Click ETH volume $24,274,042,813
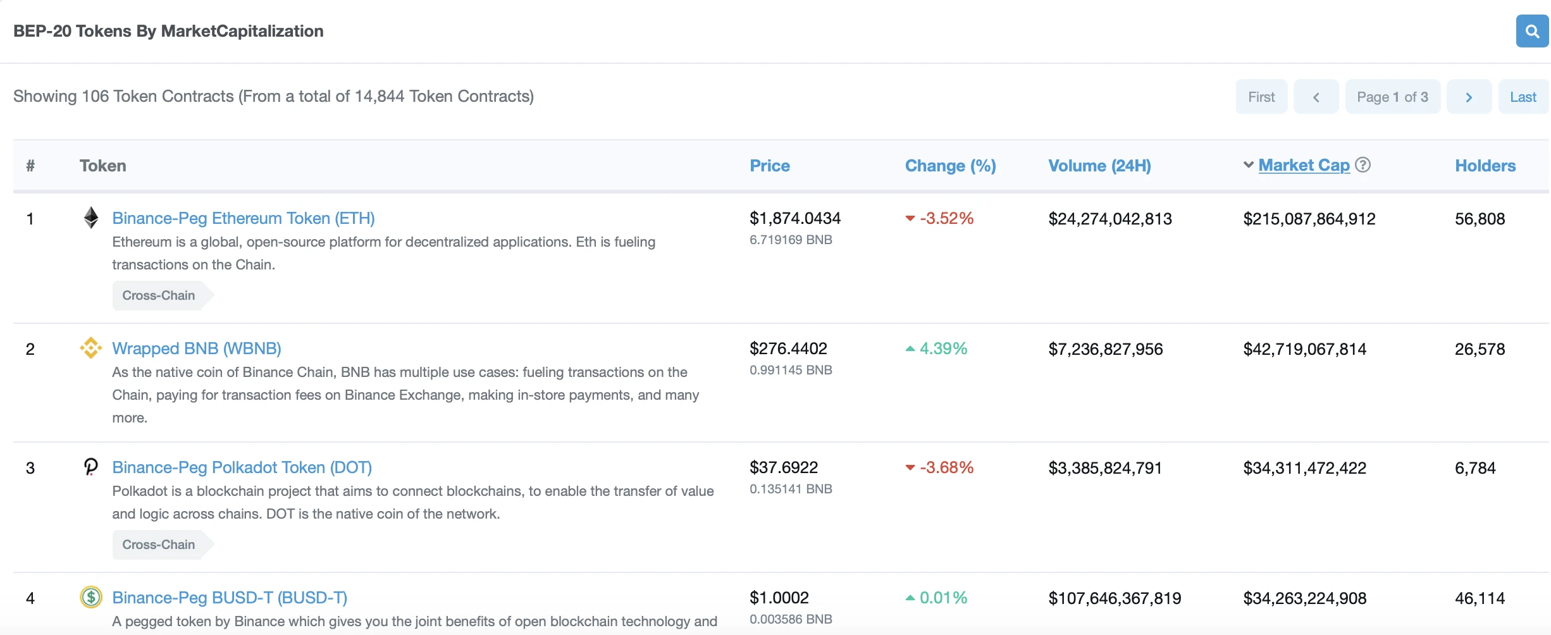The image size is (1551, 635). (1110, 219)
